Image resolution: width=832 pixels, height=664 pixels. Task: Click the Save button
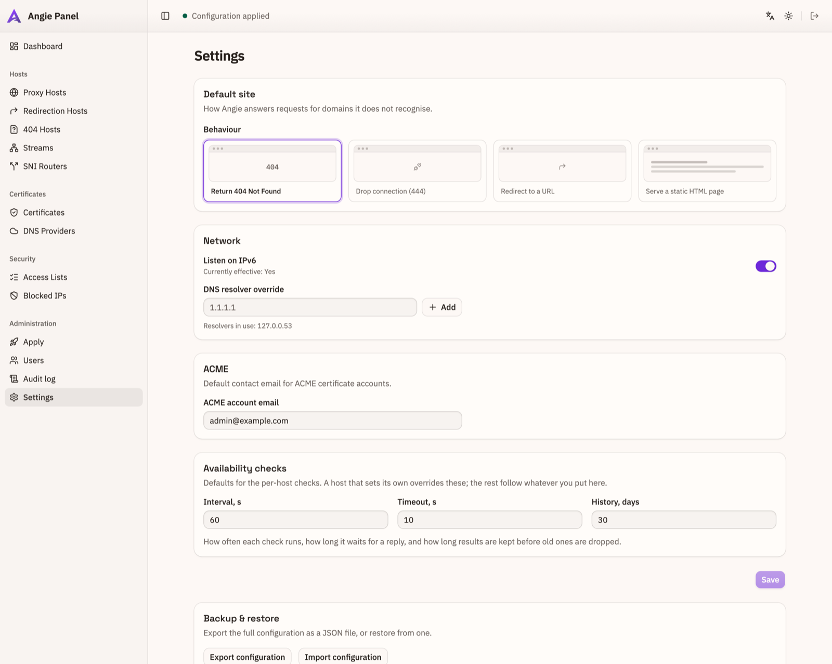click(770, 580)
